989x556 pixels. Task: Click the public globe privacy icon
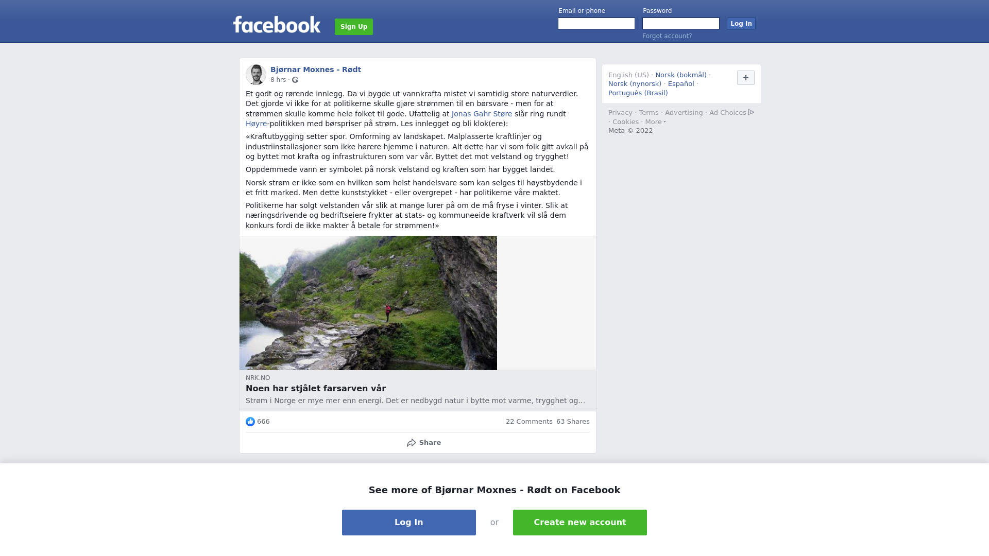pyautogui.click(x=295, y=80)
